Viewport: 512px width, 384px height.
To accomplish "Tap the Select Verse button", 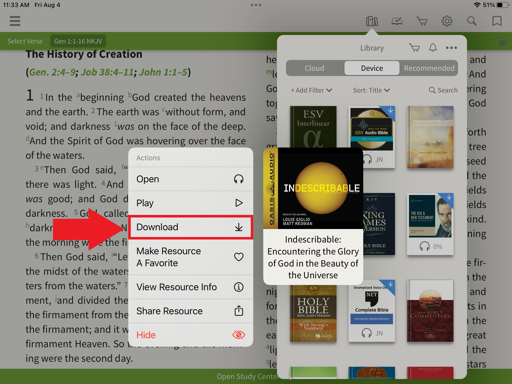I will 25,41.
